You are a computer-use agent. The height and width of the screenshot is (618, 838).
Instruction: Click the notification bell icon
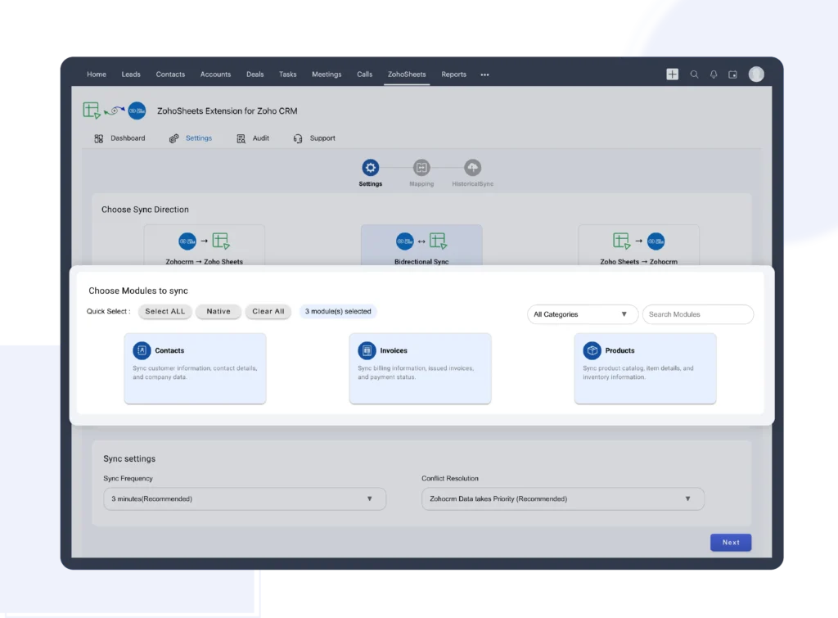click(x=713, y=74)
